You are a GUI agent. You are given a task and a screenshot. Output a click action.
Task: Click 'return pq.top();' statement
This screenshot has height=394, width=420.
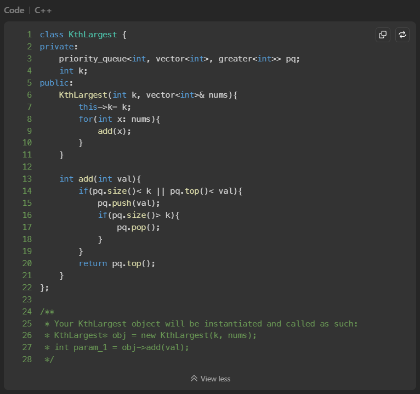point(117,263)
